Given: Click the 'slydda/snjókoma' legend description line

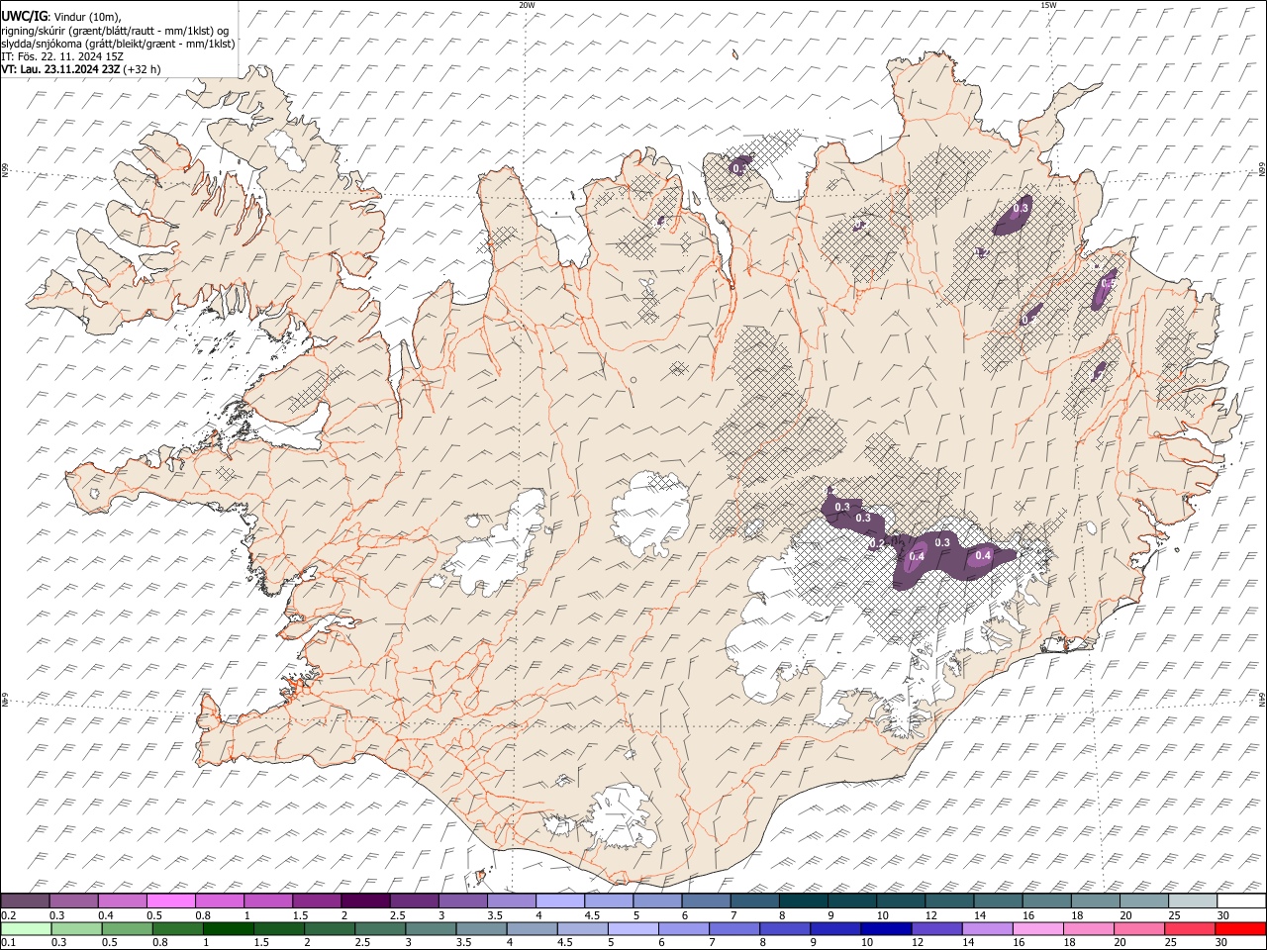Looking at the screenshot, I should 118,43.
